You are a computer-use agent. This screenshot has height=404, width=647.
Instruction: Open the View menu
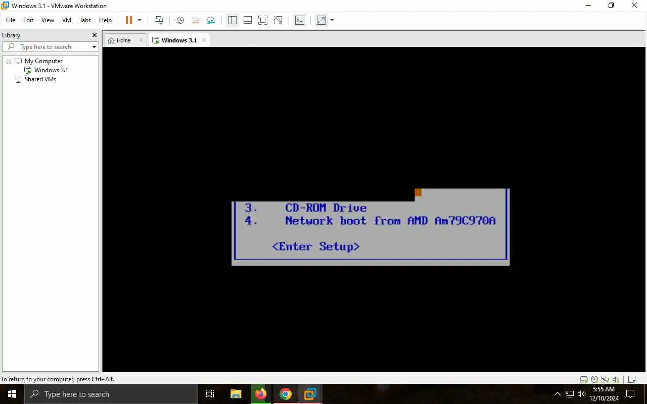point(48,20)
